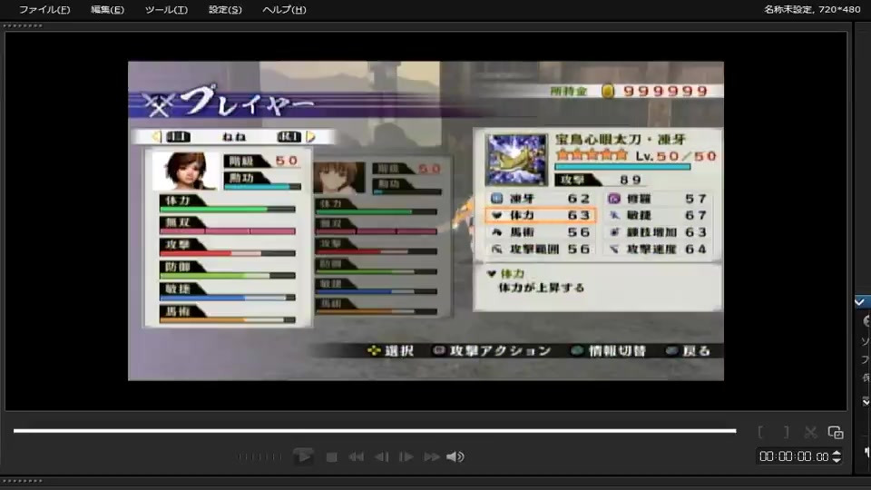Open the 編集(E) menu
Image resolution: width=871 pixels, height=490 pixels.
click(107, 9)
